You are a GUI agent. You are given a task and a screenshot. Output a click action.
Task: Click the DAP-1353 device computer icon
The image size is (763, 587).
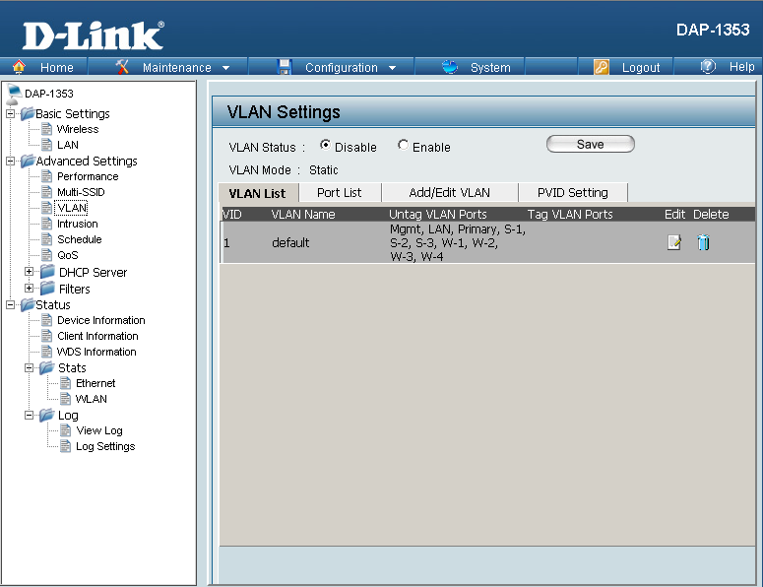pos(13,94)
